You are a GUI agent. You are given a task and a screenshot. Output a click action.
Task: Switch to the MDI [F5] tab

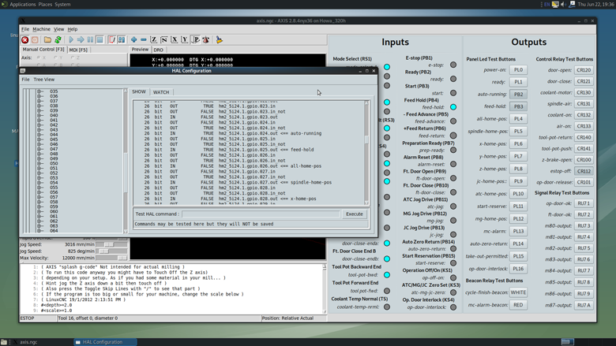[78, 50]
